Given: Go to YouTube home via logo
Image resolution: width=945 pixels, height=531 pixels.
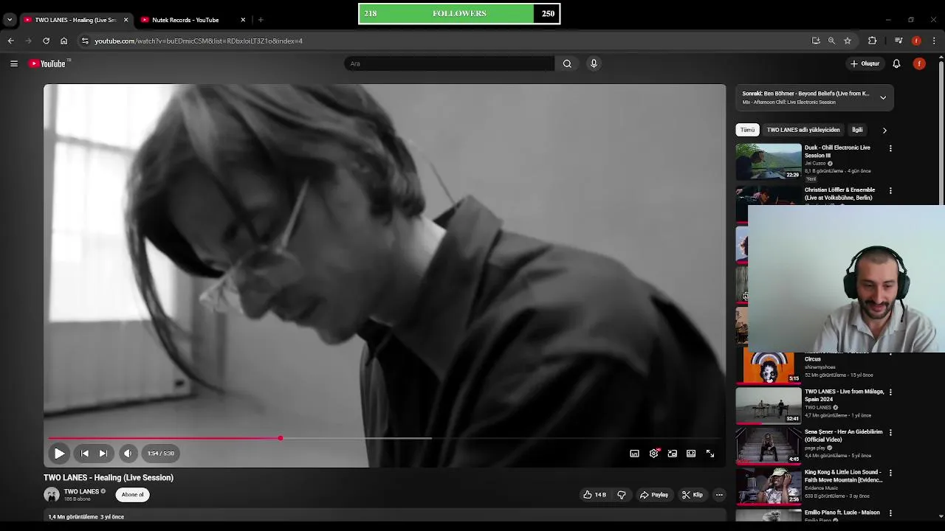Looking at the screenshot, I should click(48, 63).
